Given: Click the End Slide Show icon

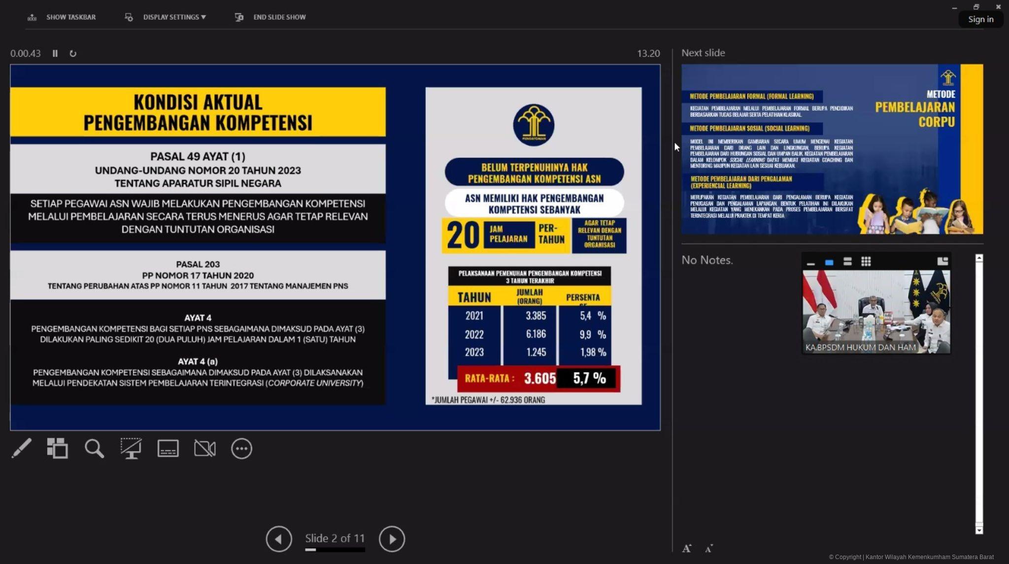Looking at the screenshot, I should pos(239,17).
